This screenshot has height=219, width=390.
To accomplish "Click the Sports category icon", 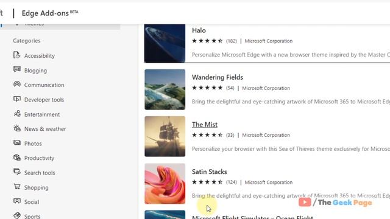I will coord(17,215).
